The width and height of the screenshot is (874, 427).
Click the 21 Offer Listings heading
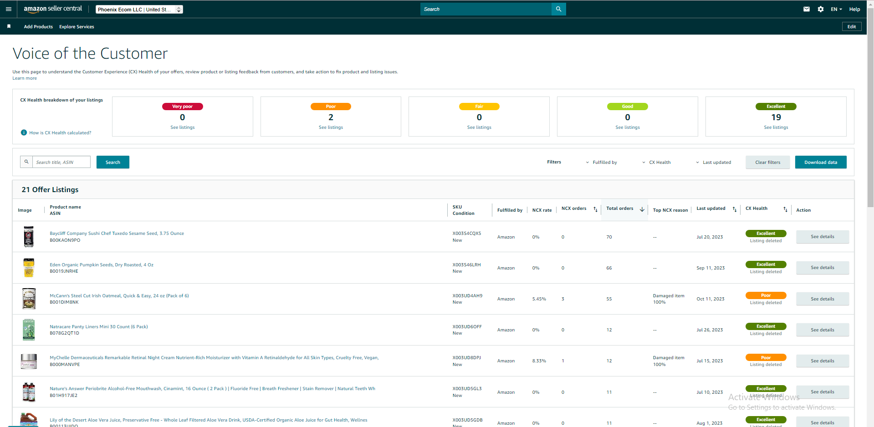50,189
